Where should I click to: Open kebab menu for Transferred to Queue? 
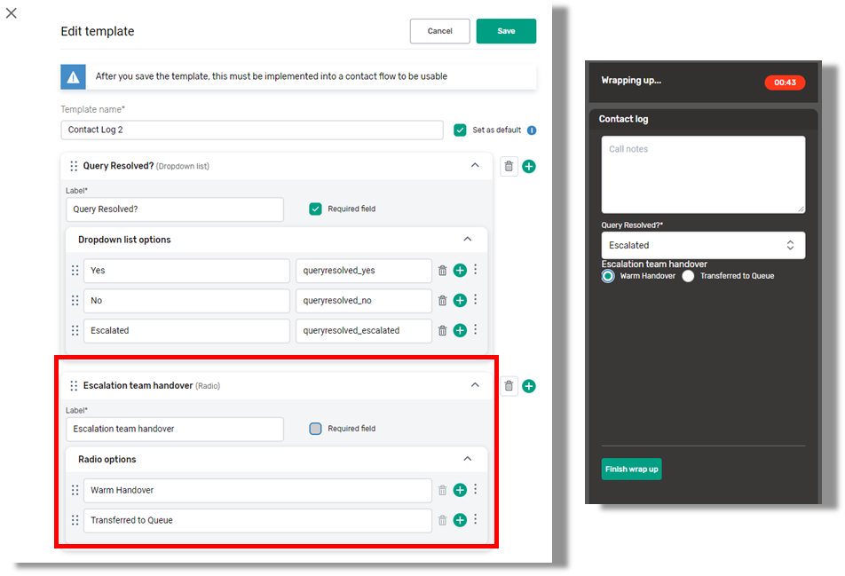(476, 520)
